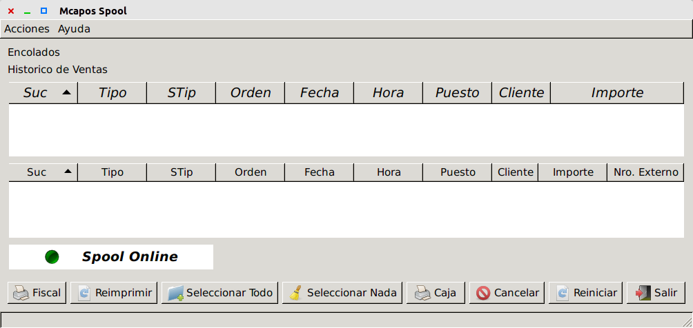Image resolution: width=693 pixels, height=328 pixels.
Task: Click inside the empty Historico list area
Action: pos(345,210)
